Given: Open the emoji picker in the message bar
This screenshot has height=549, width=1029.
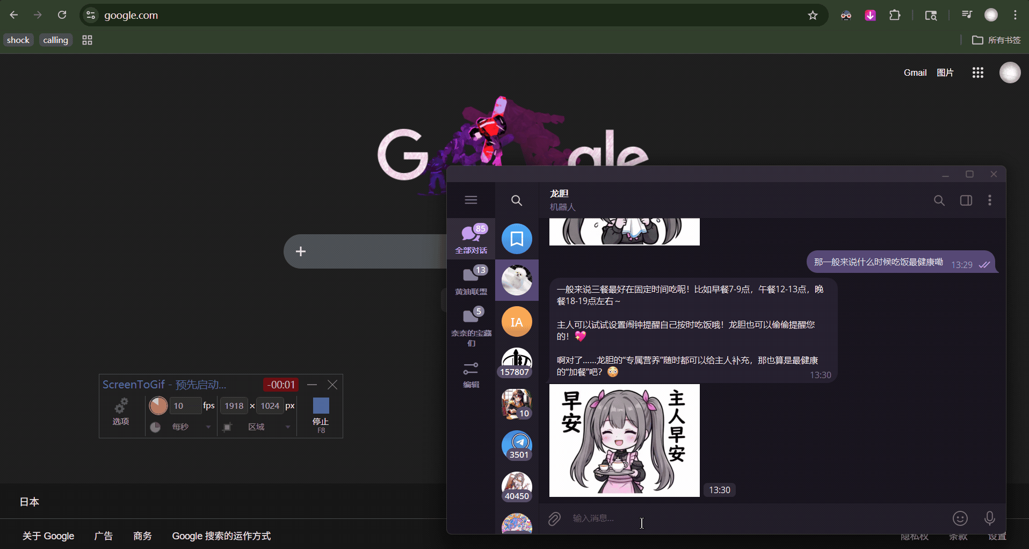Looking at the screenshot, I should tap(960, 518).
